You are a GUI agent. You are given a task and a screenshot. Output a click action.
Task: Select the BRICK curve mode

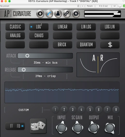62,45
